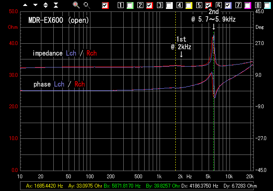This screenshot has height=191, width=273.
Task: Click the Ax cursor frequency readout
Action: (44, 186)
